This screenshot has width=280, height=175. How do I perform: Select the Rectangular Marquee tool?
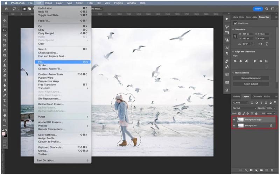[x=5, y=25]
